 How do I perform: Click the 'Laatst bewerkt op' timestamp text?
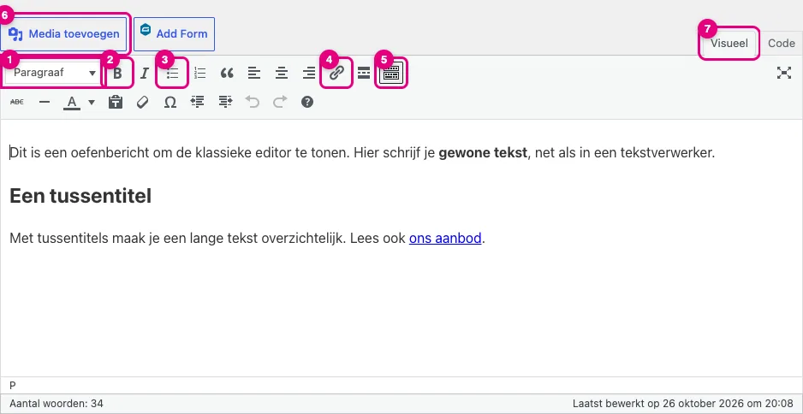683,404
